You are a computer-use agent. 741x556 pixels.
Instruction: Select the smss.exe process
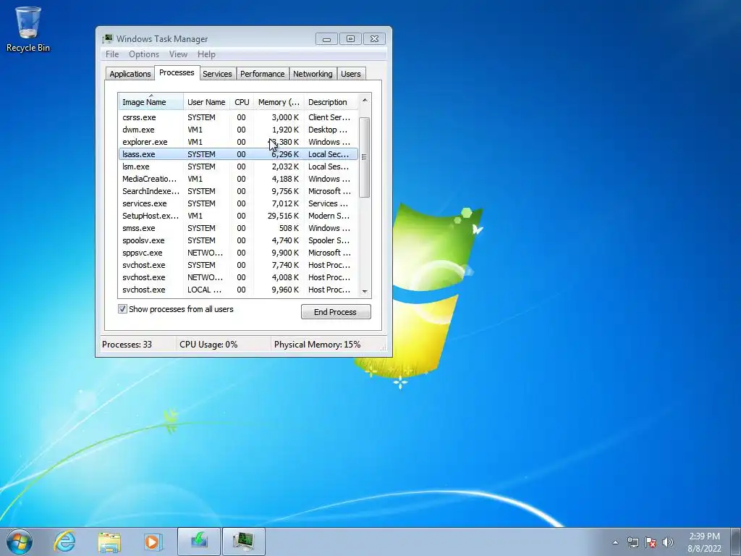239,228
